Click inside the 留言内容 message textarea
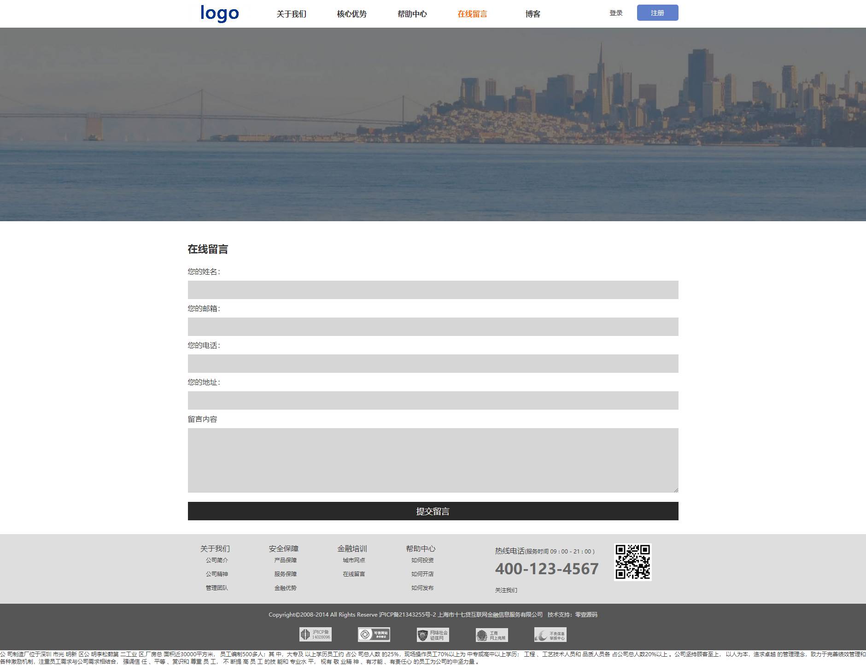866x665 pixels. tap(433, 460)
